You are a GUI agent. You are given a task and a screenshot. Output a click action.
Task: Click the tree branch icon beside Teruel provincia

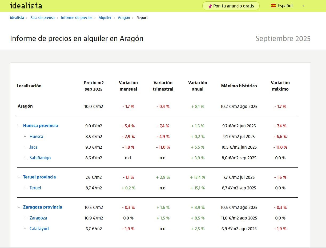(18, 177)
